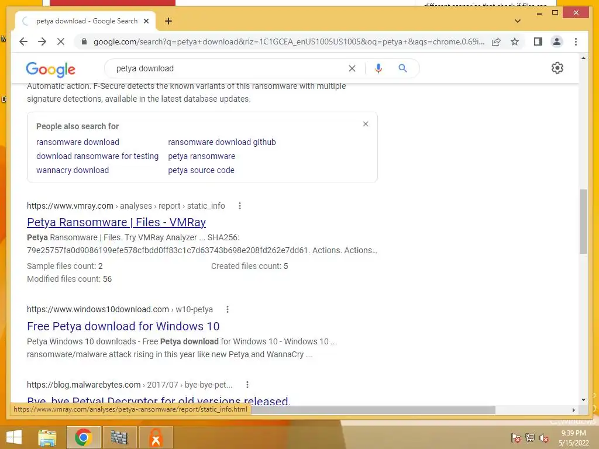
Task: Go back to the previous page
Action: click(23, 42)
